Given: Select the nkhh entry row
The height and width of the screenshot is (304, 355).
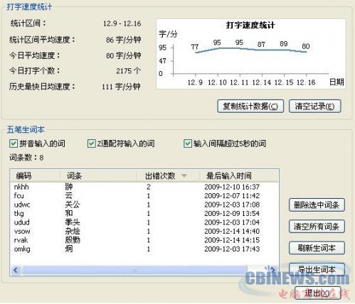Looking at the screenshot, I should pyautogui.click(x=144, y=187).
